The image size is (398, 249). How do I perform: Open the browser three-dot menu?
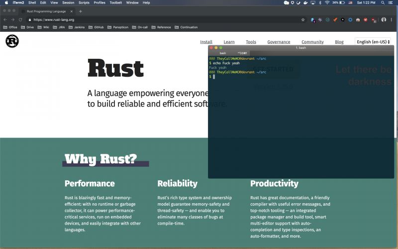click(392, 19)
